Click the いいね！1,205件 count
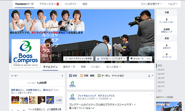 click(37, 83)
